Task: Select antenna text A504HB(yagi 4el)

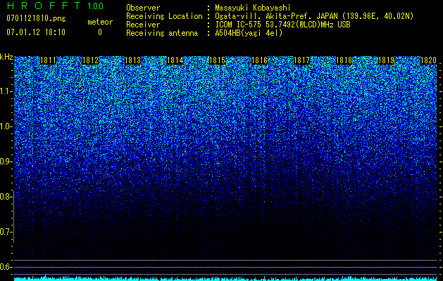Action: pyautogui.click(x=249, y=33)
